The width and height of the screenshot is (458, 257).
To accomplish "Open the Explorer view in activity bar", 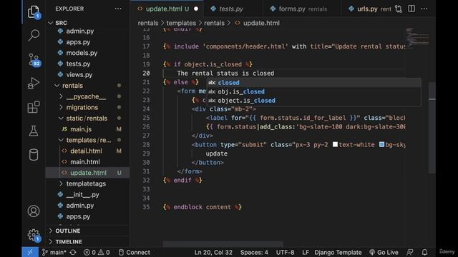I will pyautogui.click(x=34, y=12).
